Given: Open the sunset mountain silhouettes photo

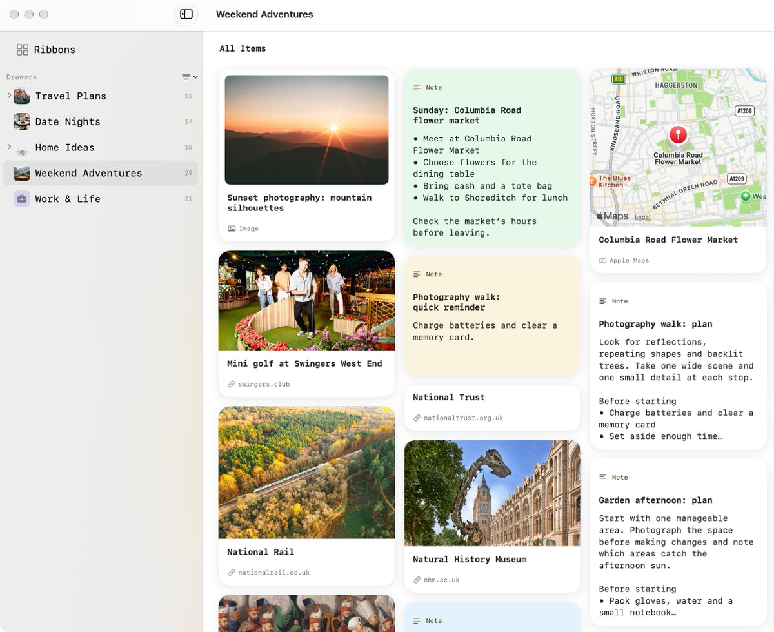Looking at the screenshot, I should (306, 130).
